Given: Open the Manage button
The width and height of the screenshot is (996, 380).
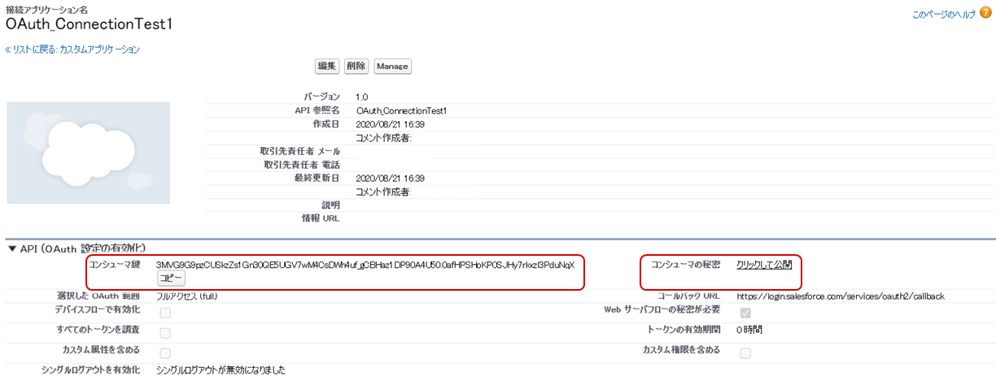Looking at the screenshot, I should coord(392,66).
